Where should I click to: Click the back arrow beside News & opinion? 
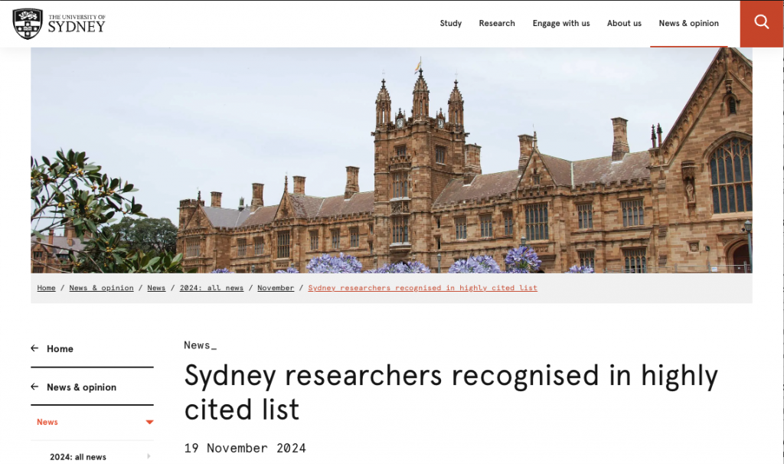click(x=34, y=387)
